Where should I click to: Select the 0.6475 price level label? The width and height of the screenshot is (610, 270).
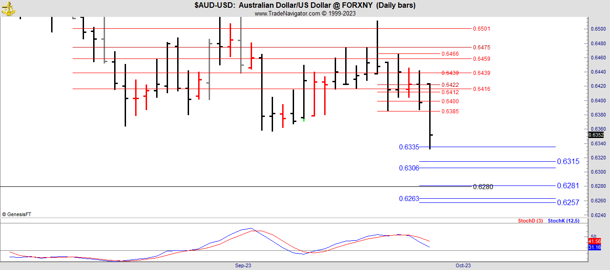pyautogui.click(x=481, y=48)
